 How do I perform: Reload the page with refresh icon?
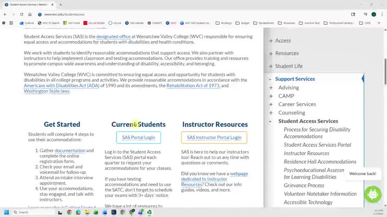click(x=21, y=14)
